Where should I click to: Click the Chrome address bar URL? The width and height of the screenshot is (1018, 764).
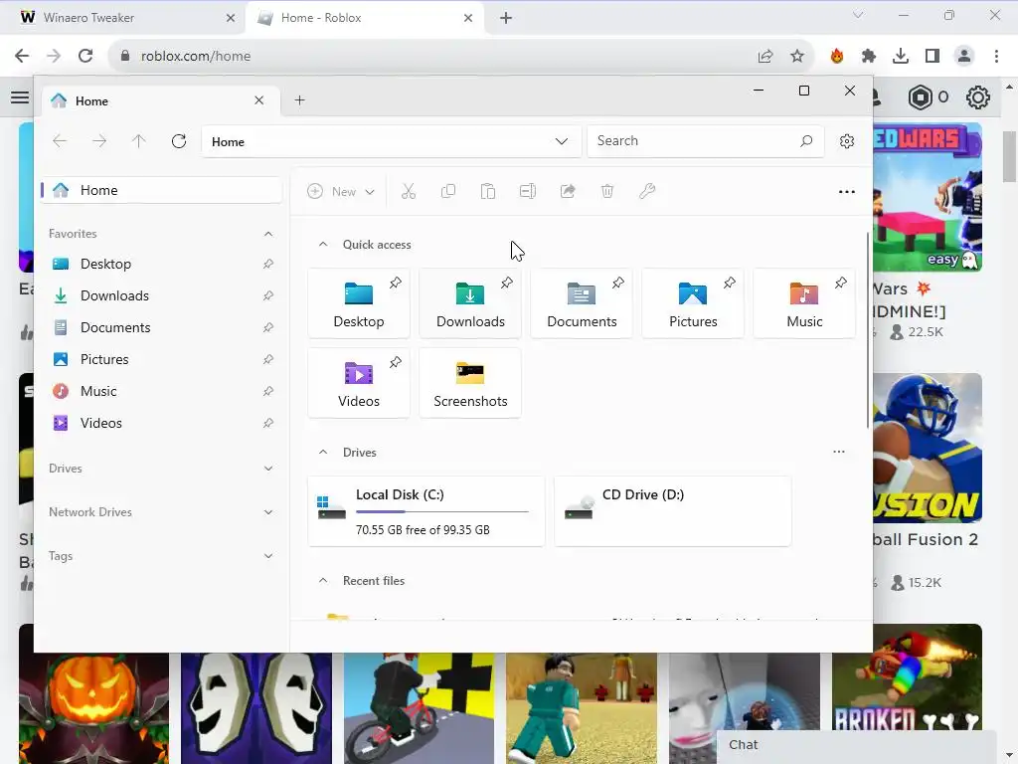(x=196, y=56)
